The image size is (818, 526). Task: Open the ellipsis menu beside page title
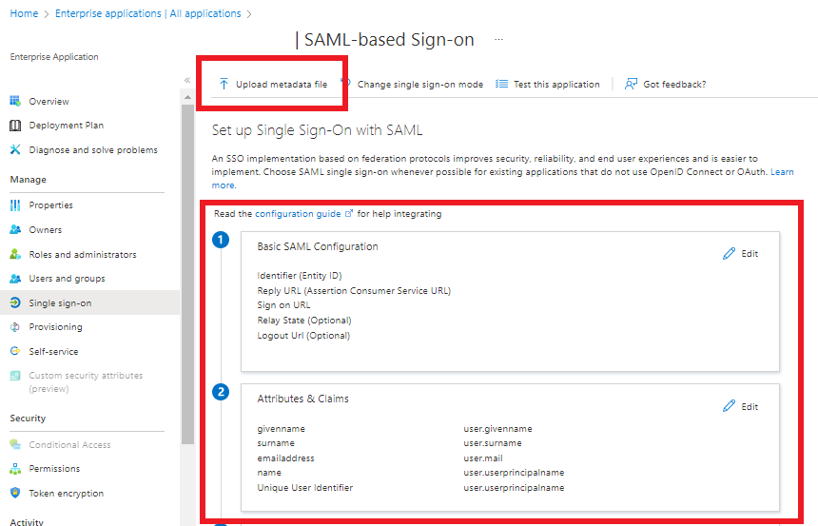click(498, 40)
